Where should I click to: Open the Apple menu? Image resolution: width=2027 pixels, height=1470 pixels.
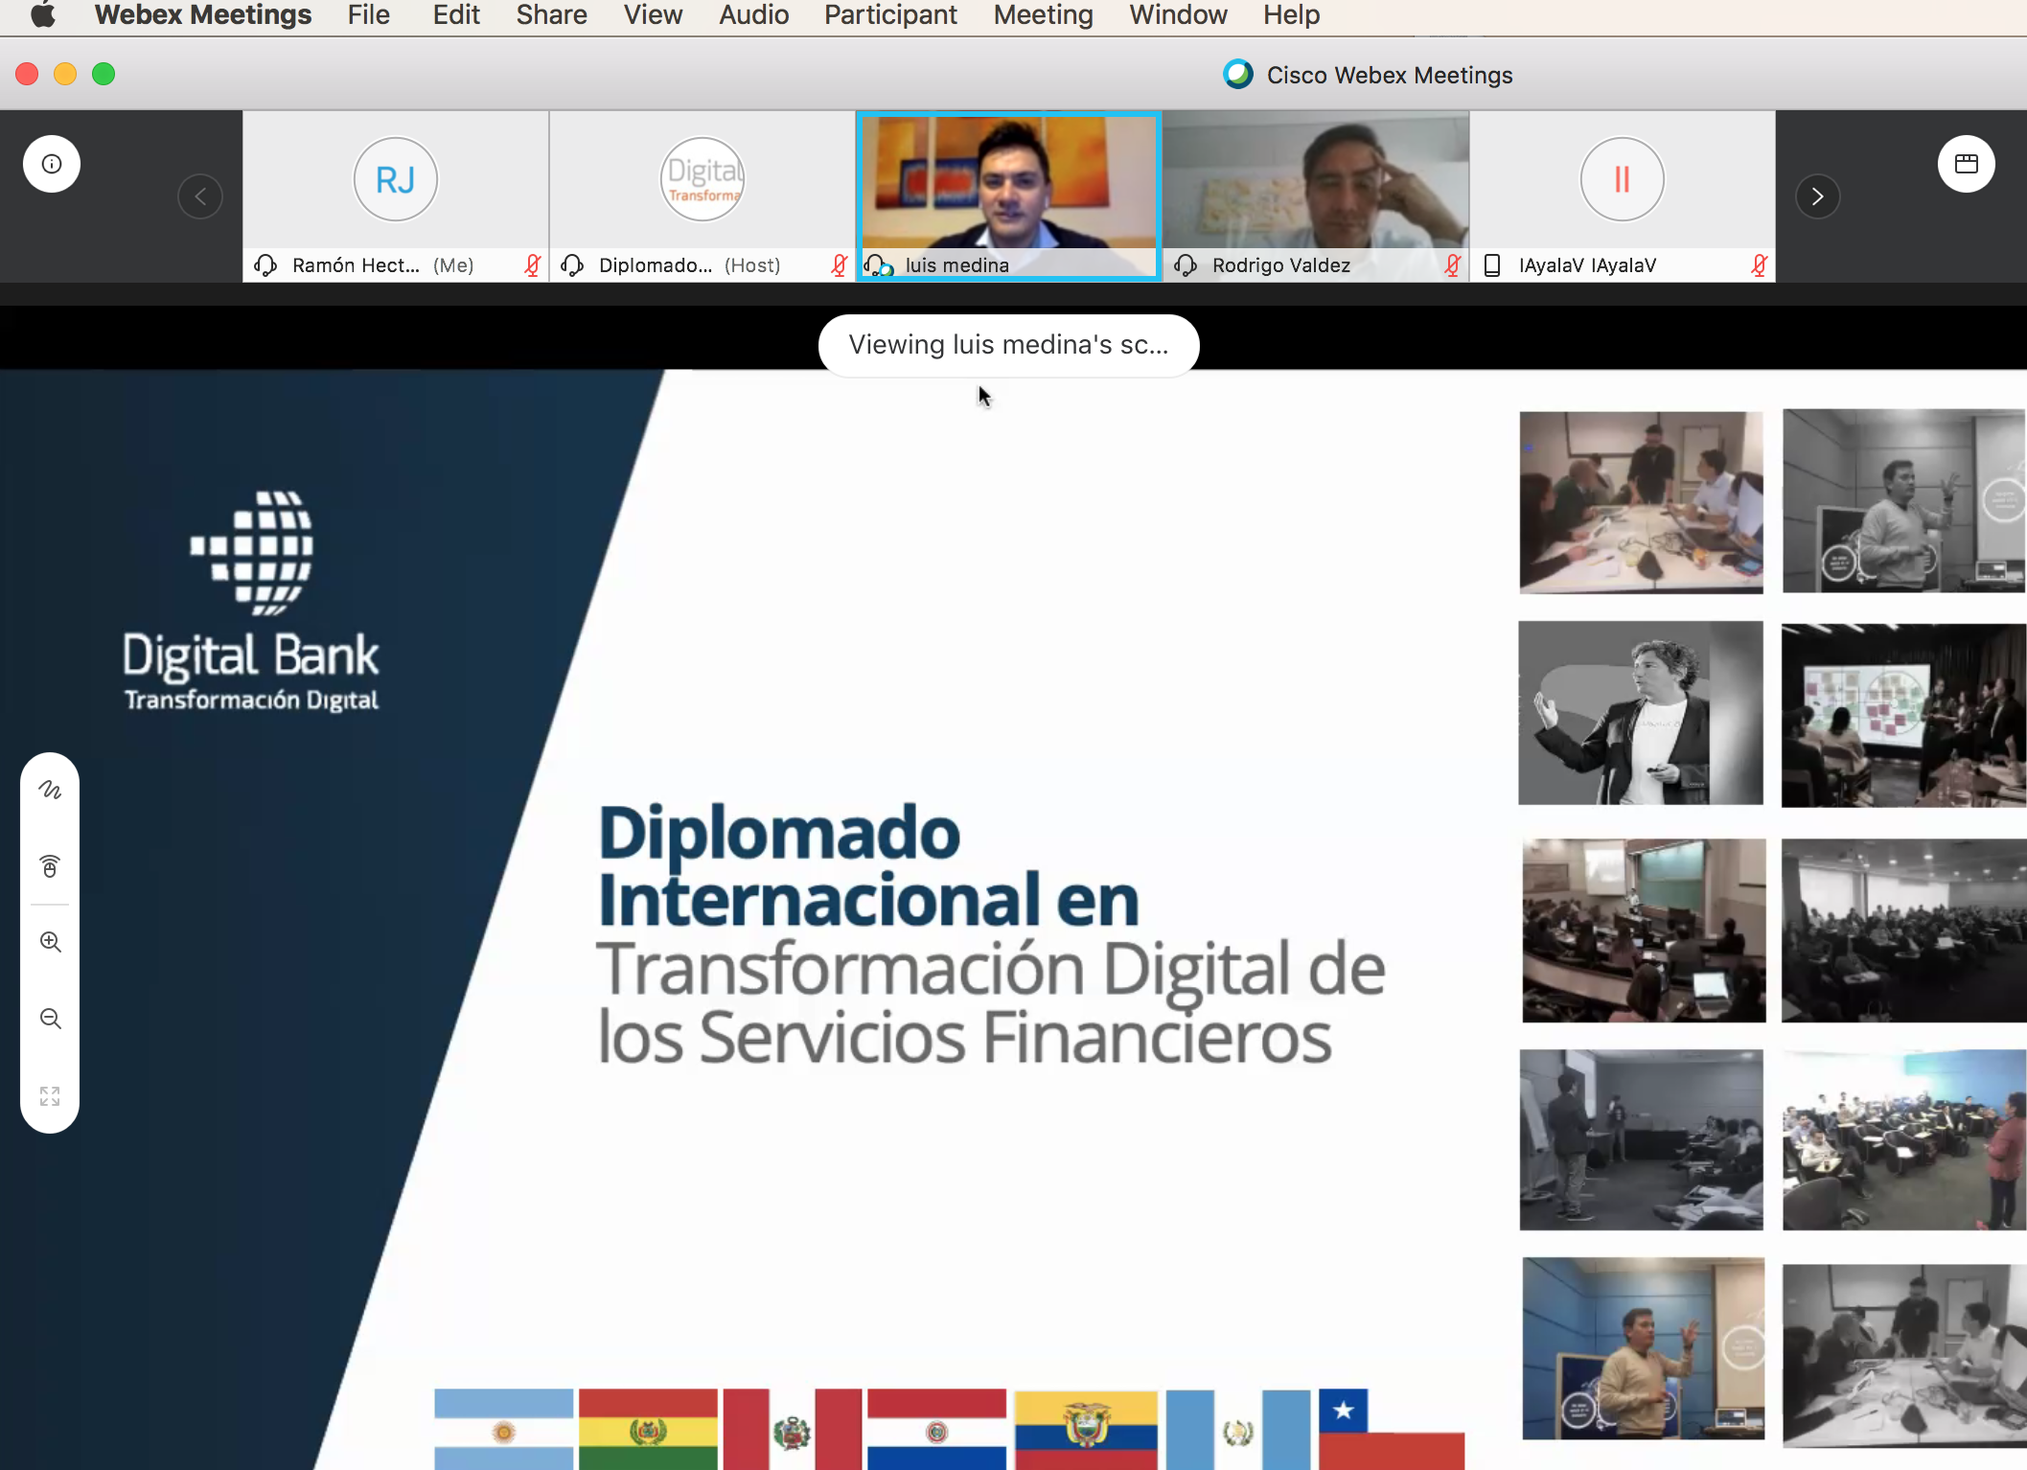[42, 15]
